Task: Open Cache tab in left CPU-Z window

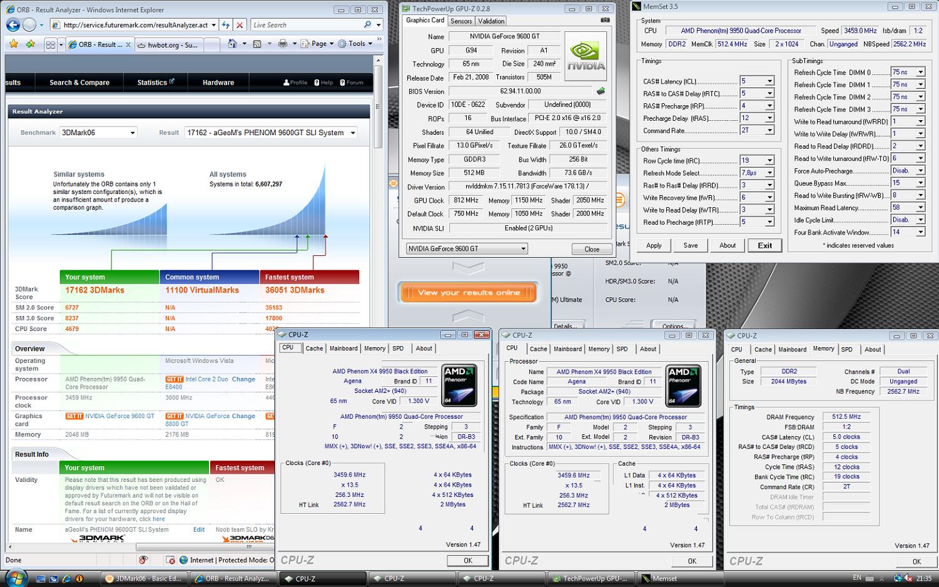Action: point(314,349)
